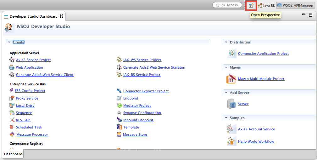Image resolution: width=317 pixels, height=160 pixels.
Task: Open the Scheduled Task link
Action: coord(29,127)
